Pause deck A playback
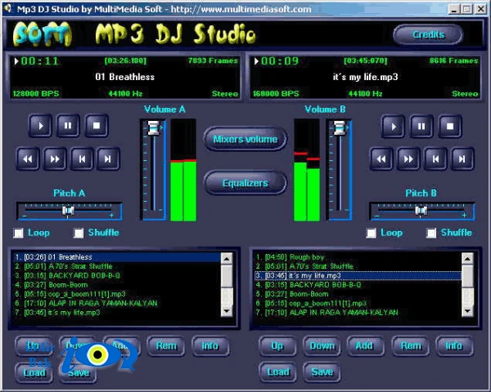 68,126
